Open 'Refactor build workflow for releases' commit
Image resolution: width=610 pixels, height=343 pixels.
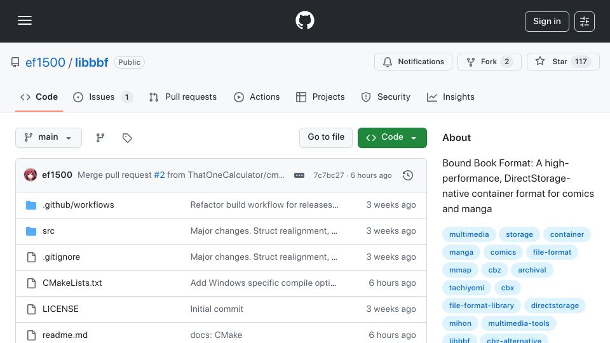tap(264, 205)
